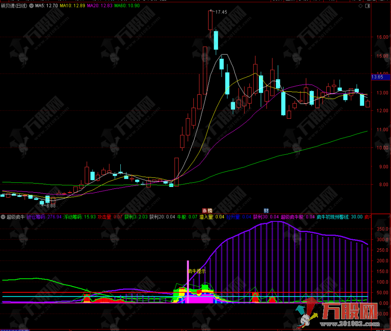Screen dimensions: 391x331
Task: Open the dropdown next to 硕贝德(日线)
Action: [x=31, y=6]
